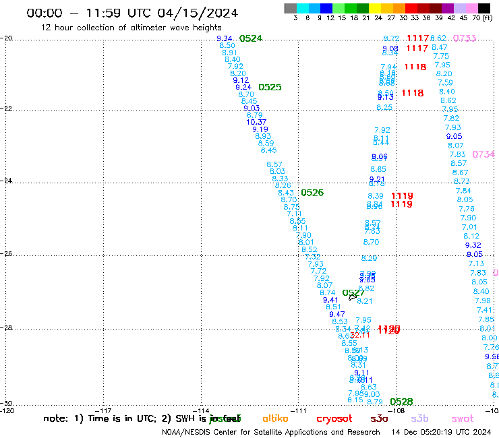Click the purple 42 ft legend swatch
Viewport: 499px width, 438px height.
click(448, 8)
